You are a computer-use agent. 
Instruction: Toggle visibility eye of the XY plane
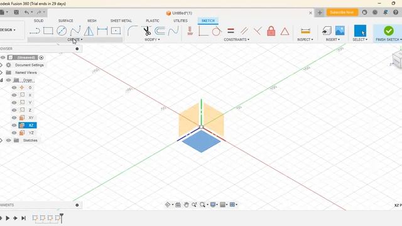(14, 117)
